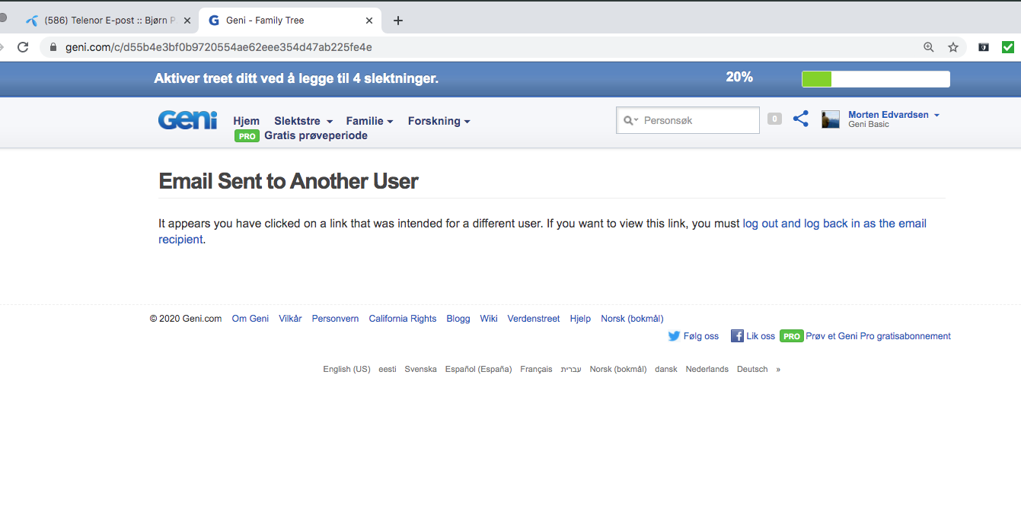1021x518 pixels.
Task: Click the notifications counter badge
Action: pos(774,119)
